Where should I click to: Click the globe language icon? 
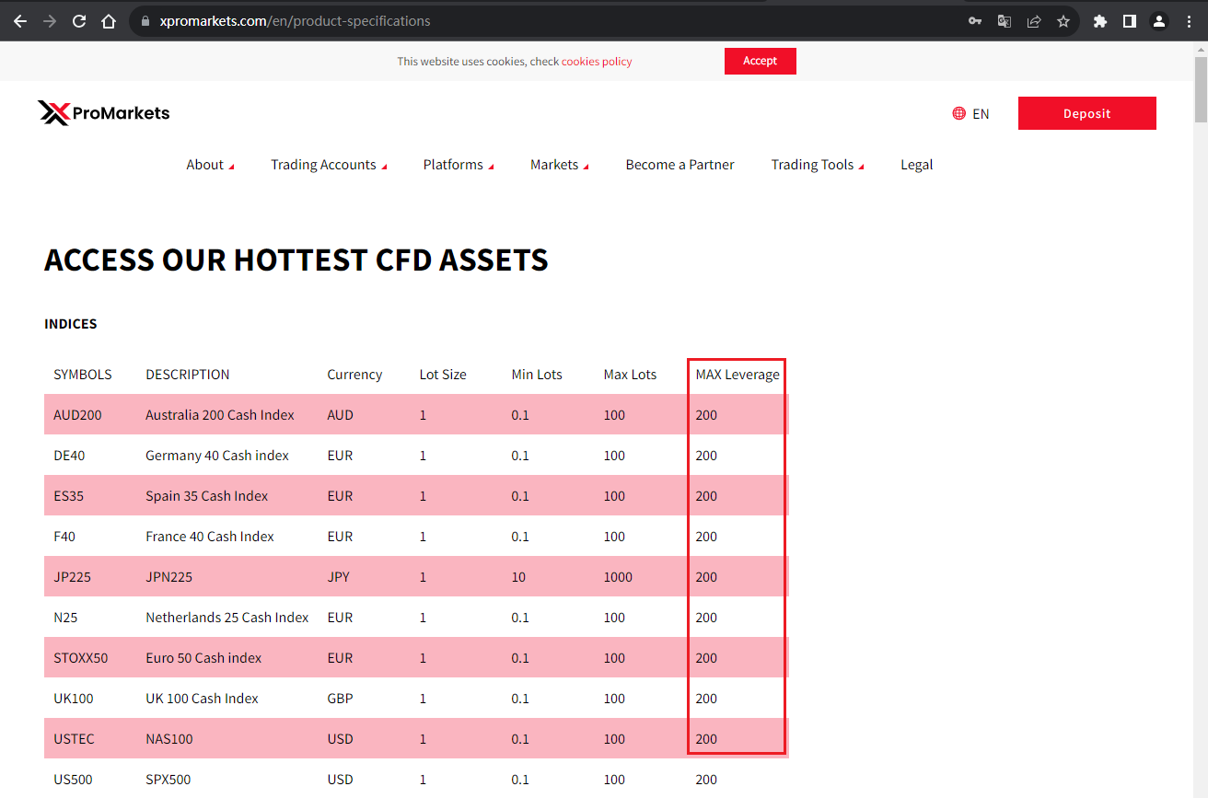click(x=959, y=113)
